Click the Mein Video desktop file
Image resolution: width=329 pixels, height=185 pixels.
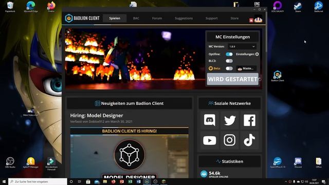[x=31, y=112]
